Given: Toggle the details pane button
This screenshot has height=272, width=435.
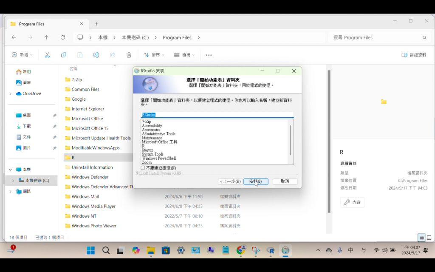Looking at the screenshot, I should click(414, 55).
